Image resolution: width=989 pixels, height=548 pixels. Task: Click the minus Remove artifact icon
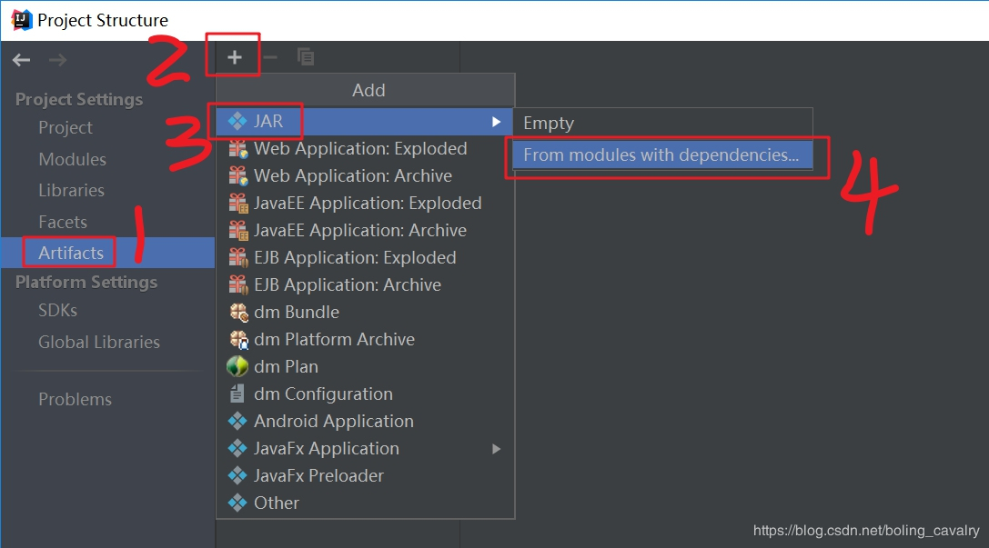[270, 57]
